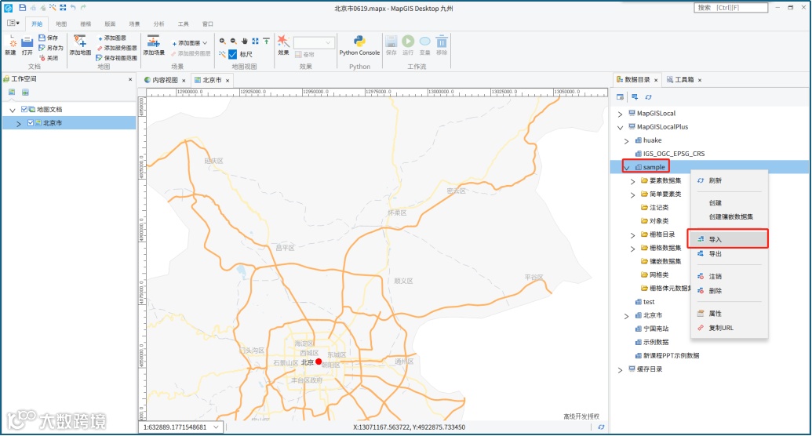Expand the 北京市 node in workspace tree

pos(19,123)
